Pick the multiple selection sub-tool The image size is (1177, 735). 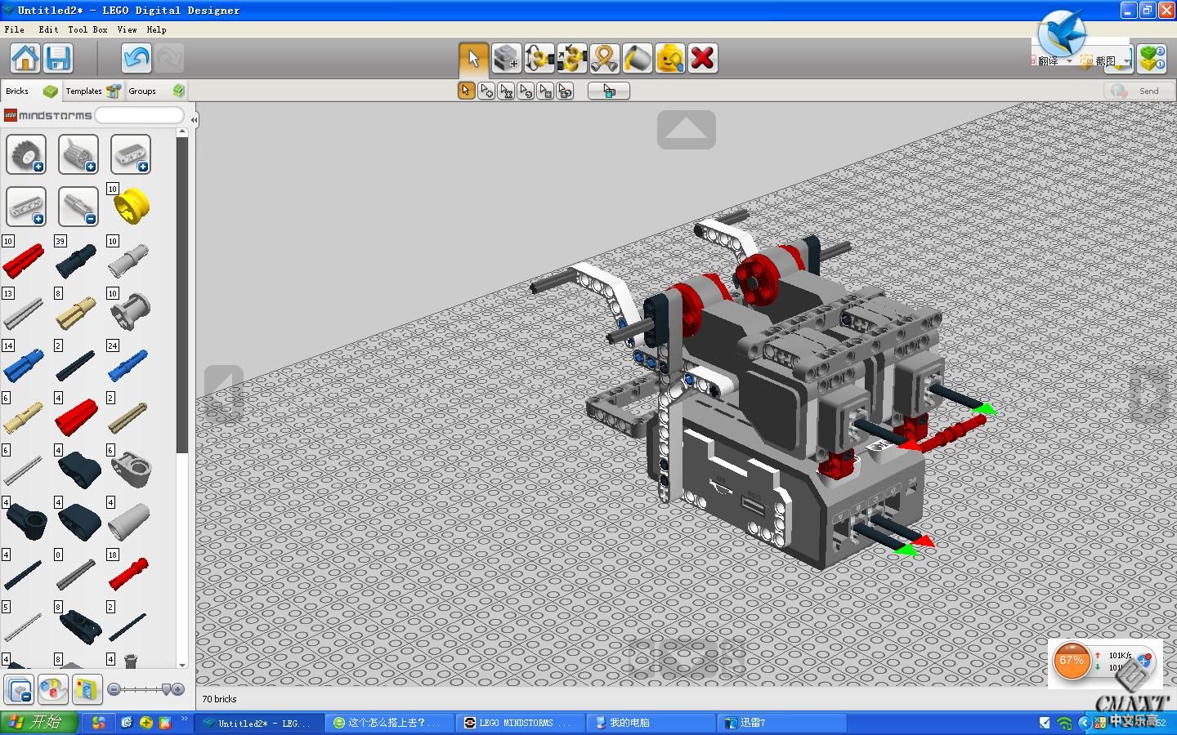pos(486,91)
